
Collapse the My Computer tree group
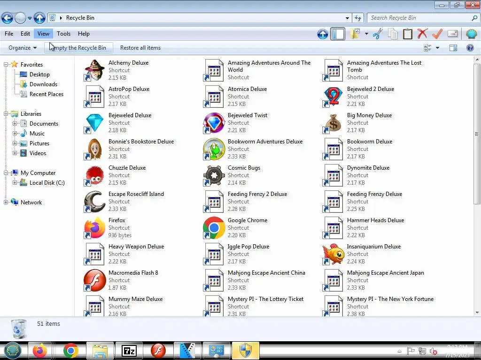click(x=6, y=172)
